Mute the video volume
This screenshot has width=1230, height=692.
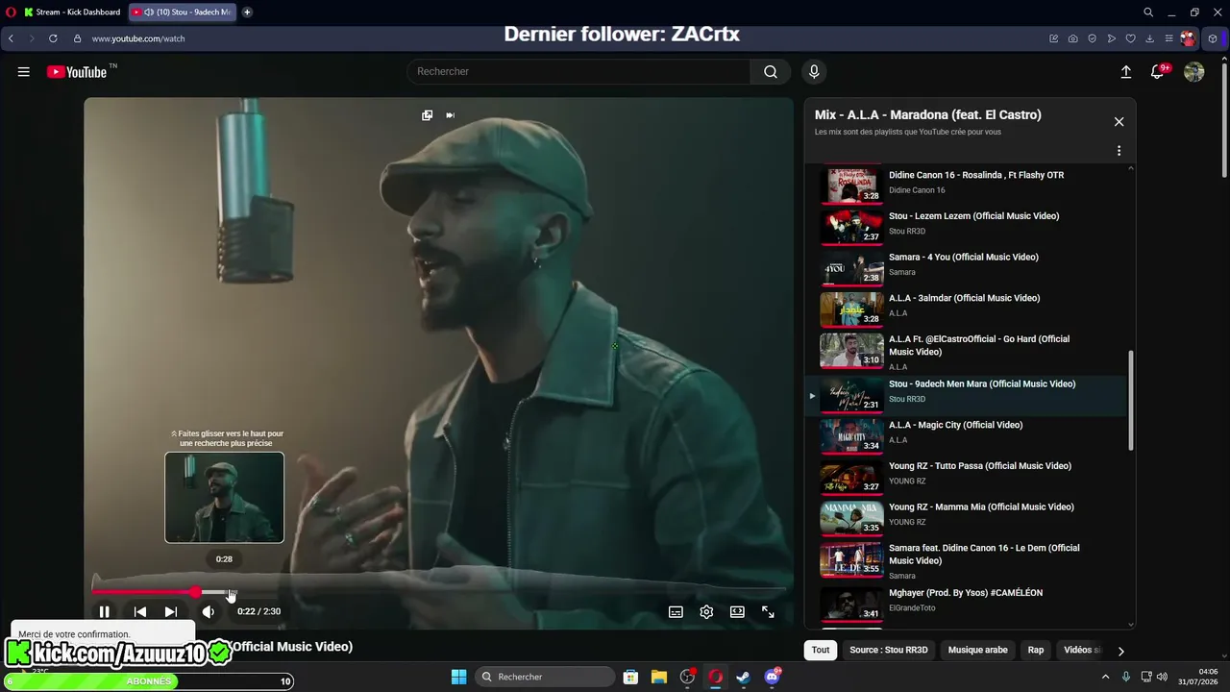tap(208, 611)
